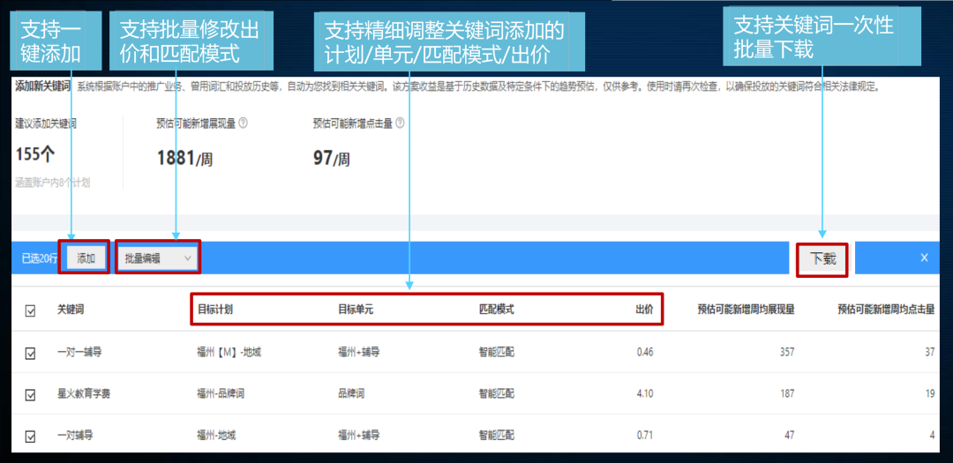This screenshot has height=463, width=953.
Task: Click 智能匹配 in 一对辅导 row
Action: (x=497, y=435)
